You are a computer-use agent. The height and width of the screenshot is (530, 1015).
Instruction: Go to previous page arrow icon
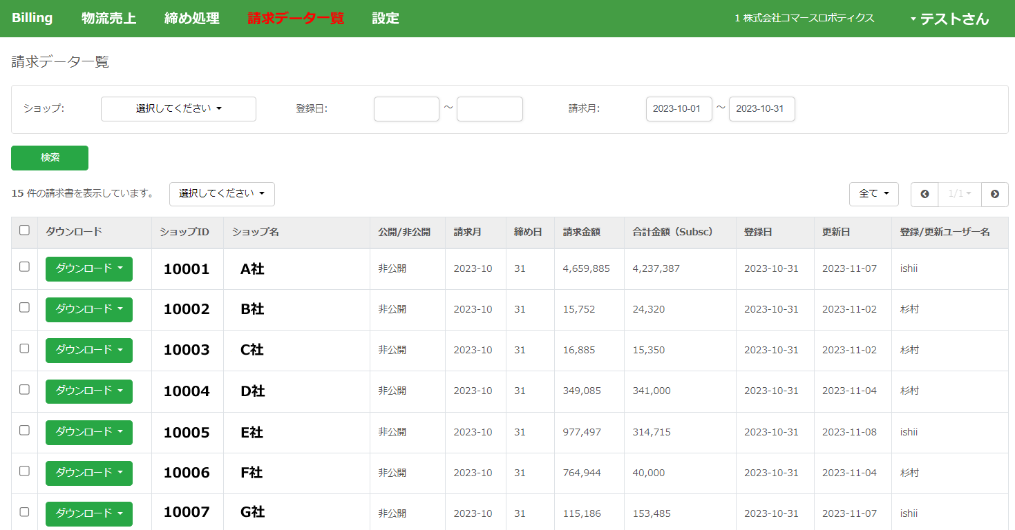pos(924,194)
